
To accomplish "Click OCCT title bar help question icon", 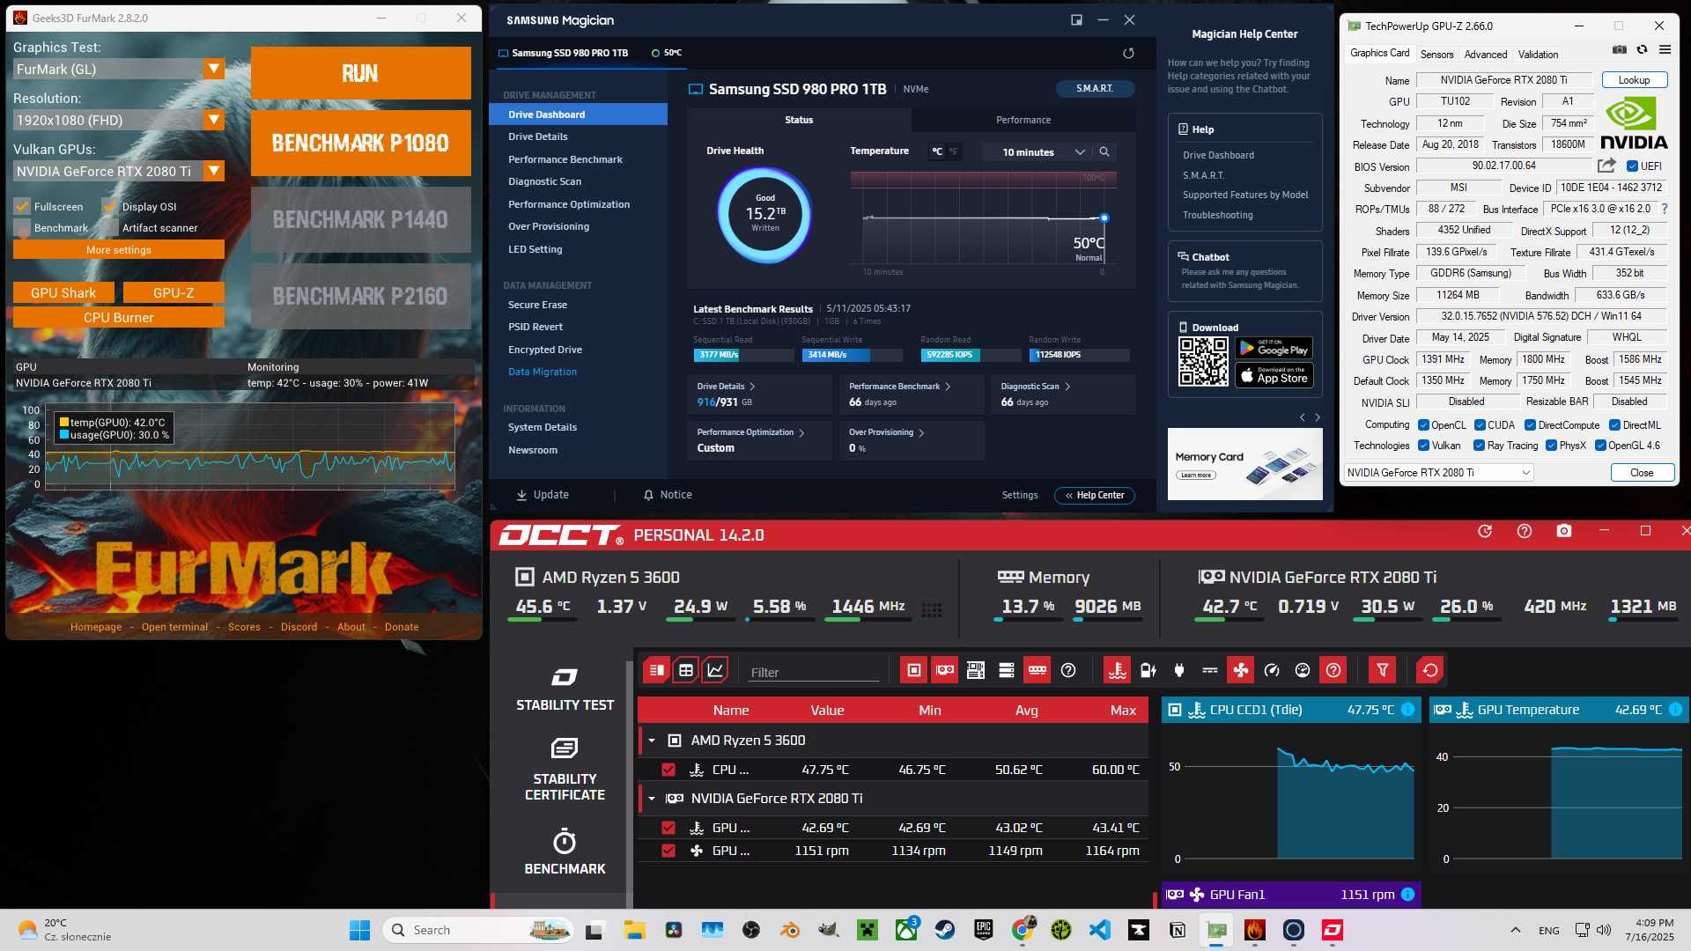I will coord(1525,531).
